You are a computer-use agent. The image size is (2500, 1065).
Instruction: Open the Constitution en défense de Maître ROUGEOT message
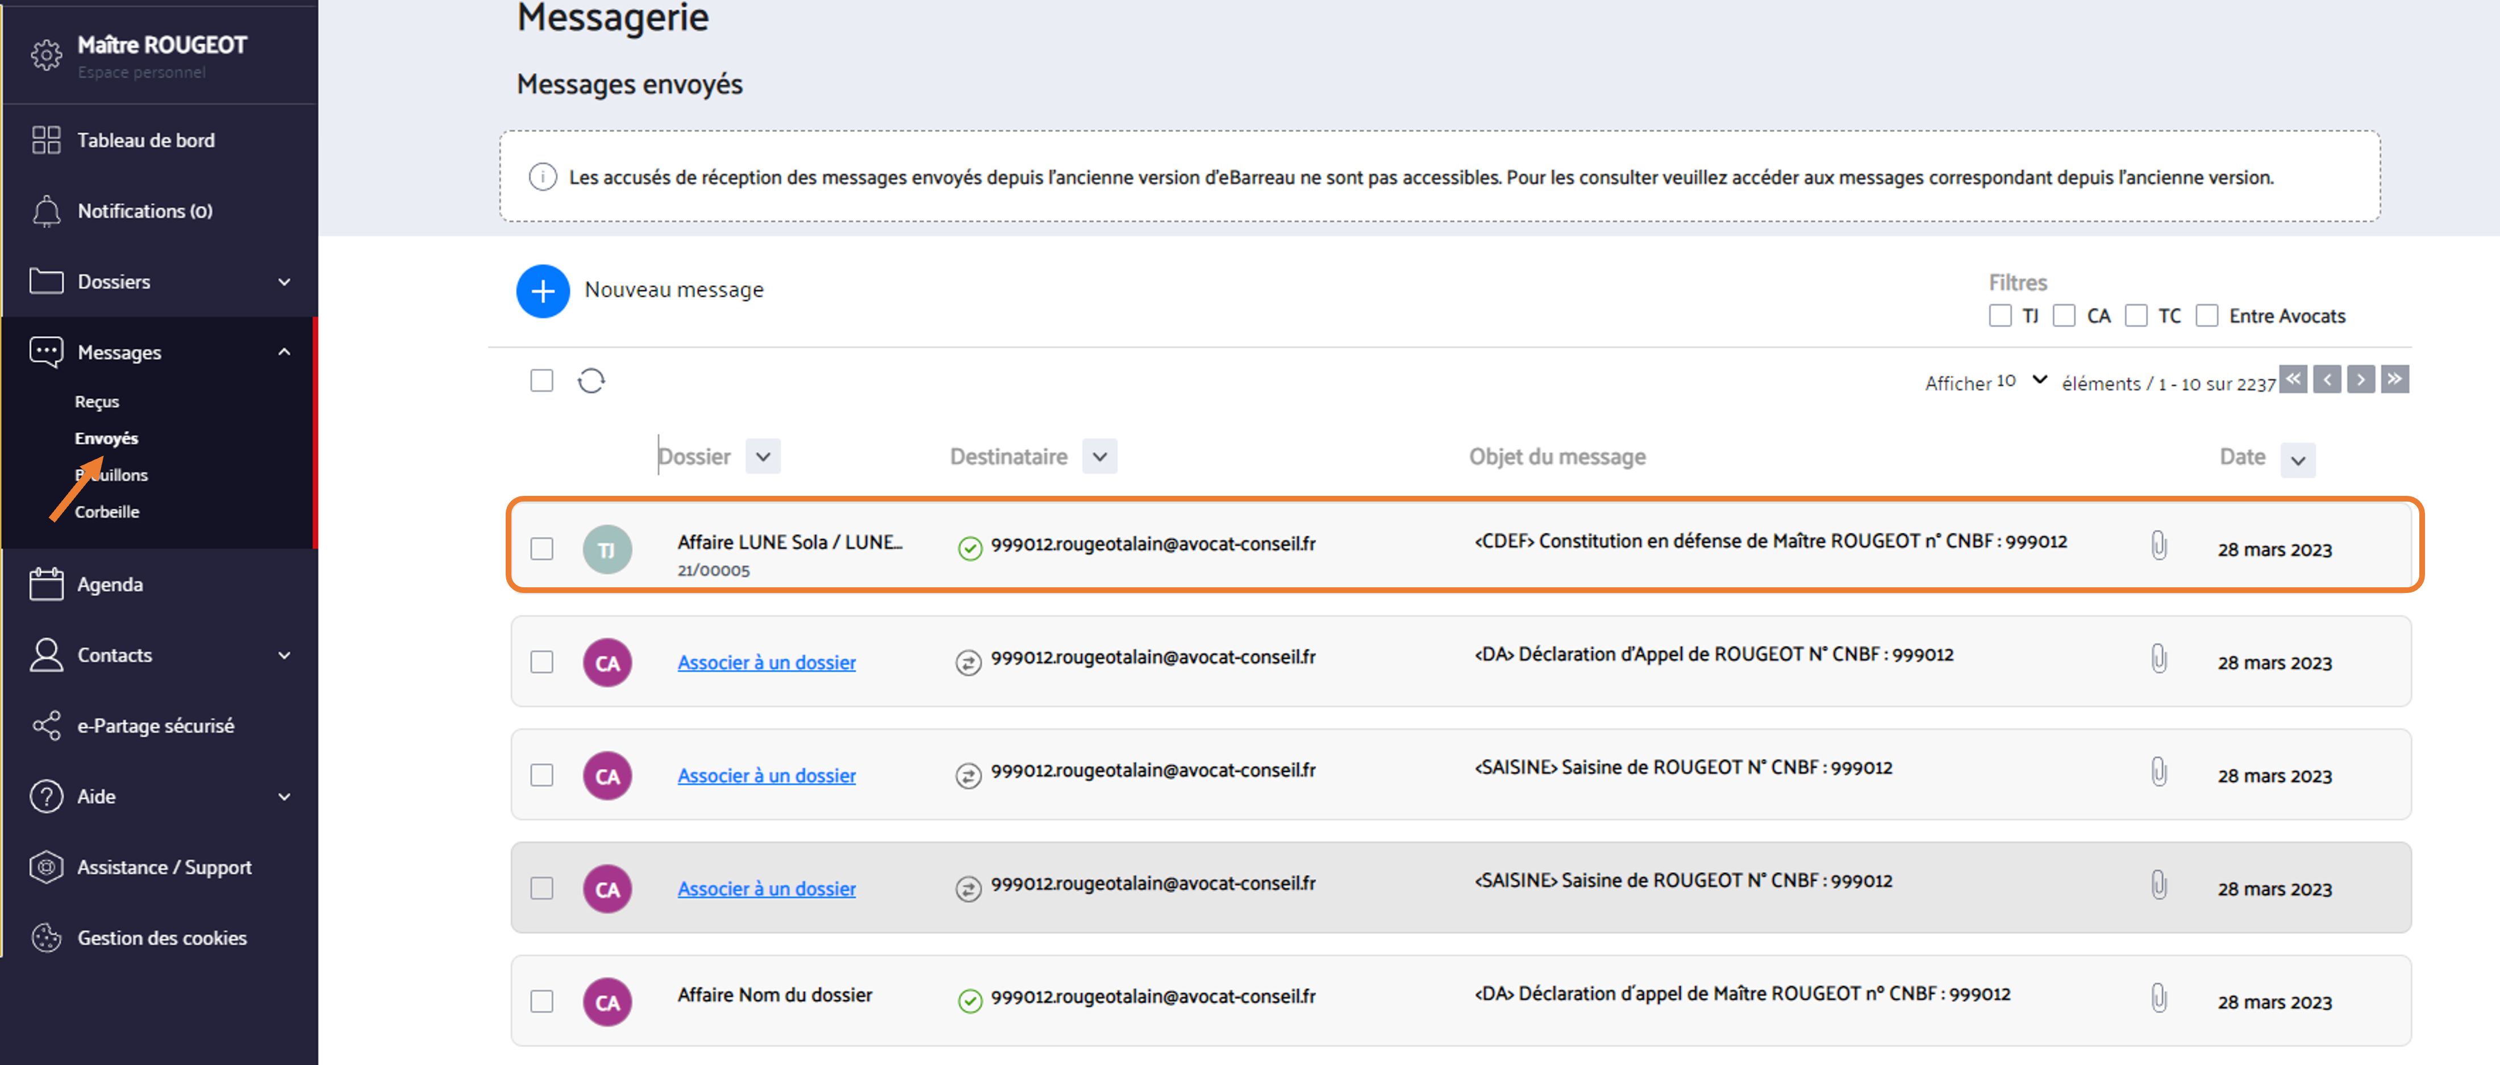tap(1770, 541)
